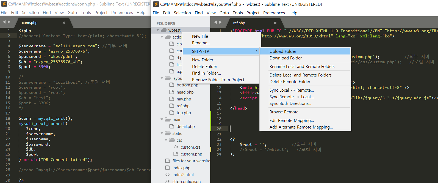
Task: Click file icon next to nav.php
Action: pos(172,99)
